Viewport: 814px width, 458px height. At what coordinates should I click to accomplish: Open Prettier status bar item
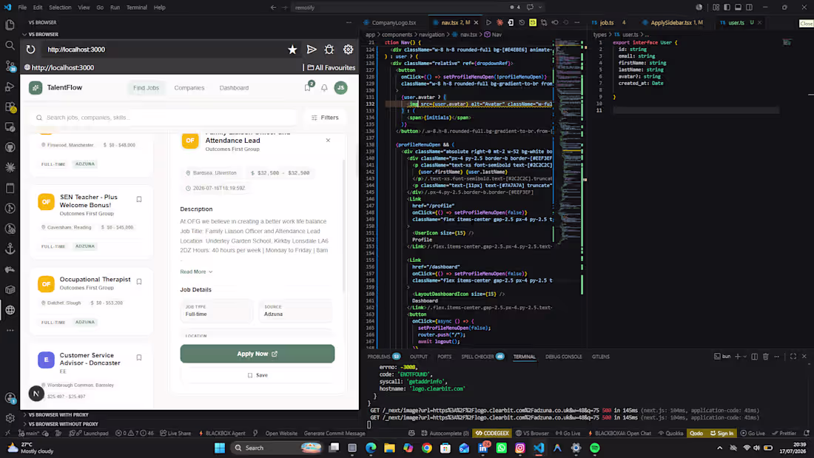click(x=784, y=433)
